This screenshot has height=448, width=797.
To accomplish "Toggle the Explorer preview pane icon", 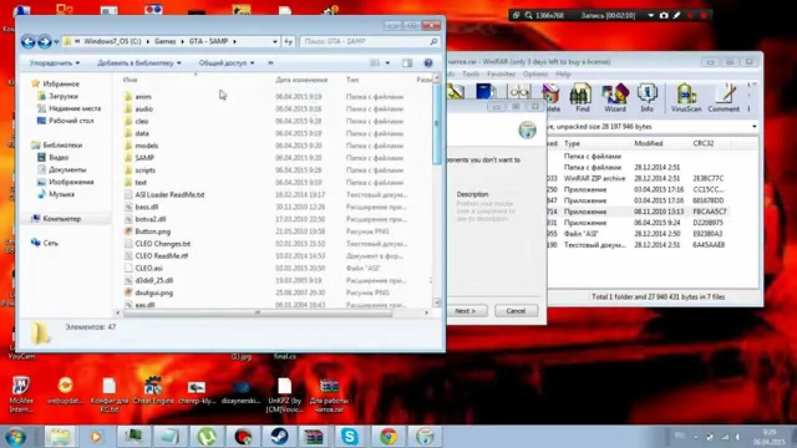I will point(407,63).
